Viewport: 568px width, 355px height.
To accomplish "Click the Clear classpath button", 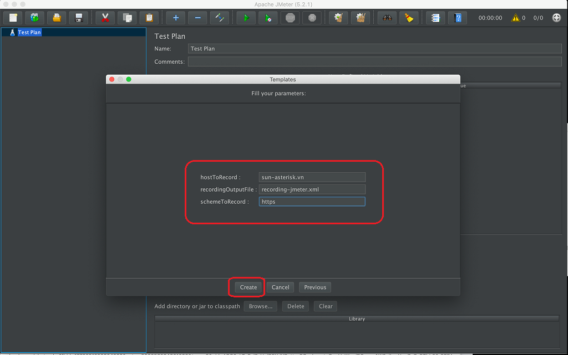I will click(325, 306).
